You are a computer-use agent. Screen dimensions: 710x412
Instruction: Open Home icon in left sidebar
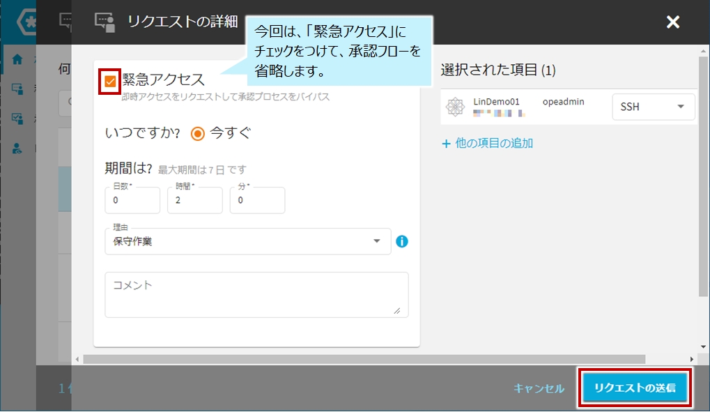pos(17,59)
